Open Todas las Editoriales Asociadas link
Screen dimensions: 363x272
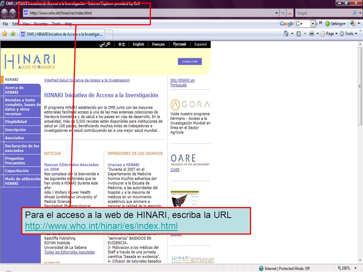click(70, 252)
